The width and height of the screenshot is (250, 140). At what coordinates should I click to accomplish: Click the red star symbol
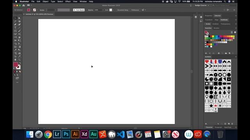(x=216, y=105)
